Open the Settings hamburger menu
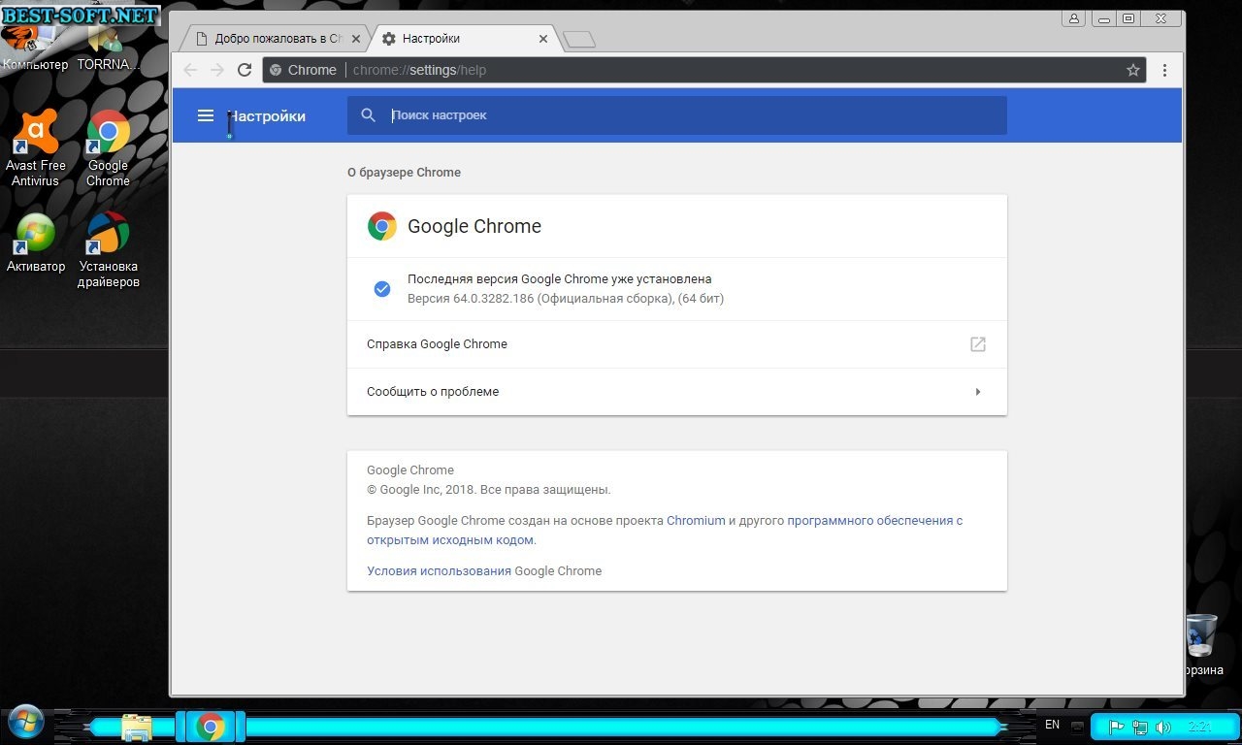The image size is (1242, 745). (x=206, y=115)
